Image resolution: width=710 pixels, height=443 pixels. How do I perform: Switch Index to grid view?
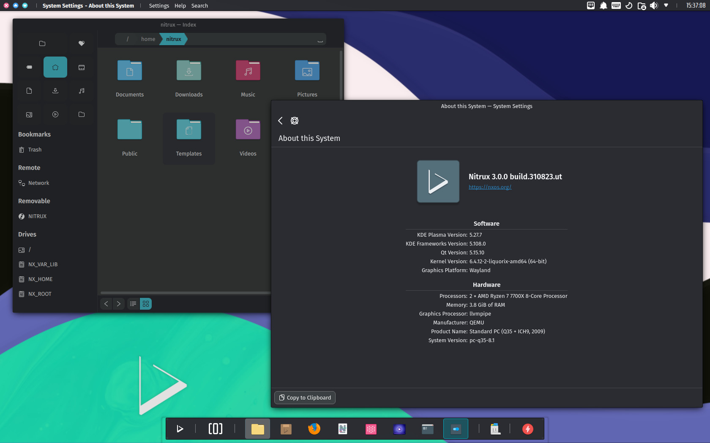(x=146, y=304)
